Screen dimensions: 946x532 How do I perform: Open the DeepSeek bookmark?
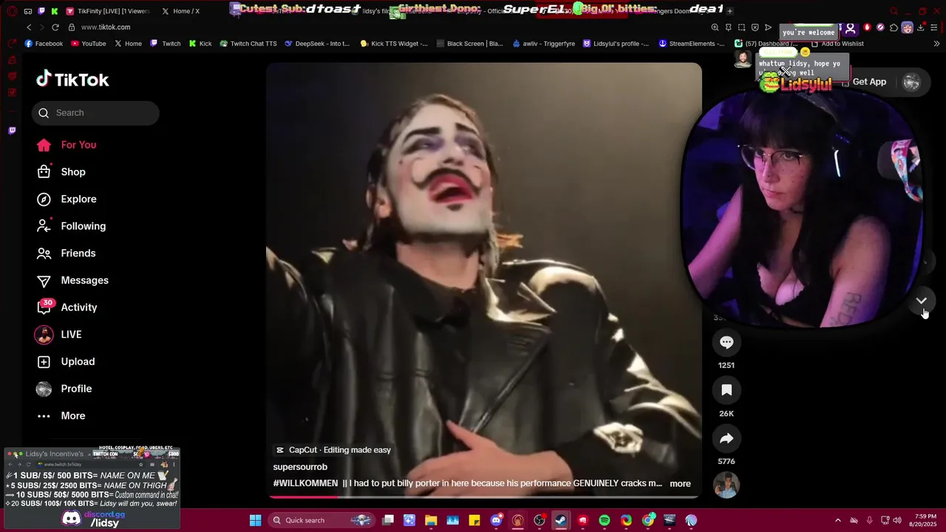point(317,44)
